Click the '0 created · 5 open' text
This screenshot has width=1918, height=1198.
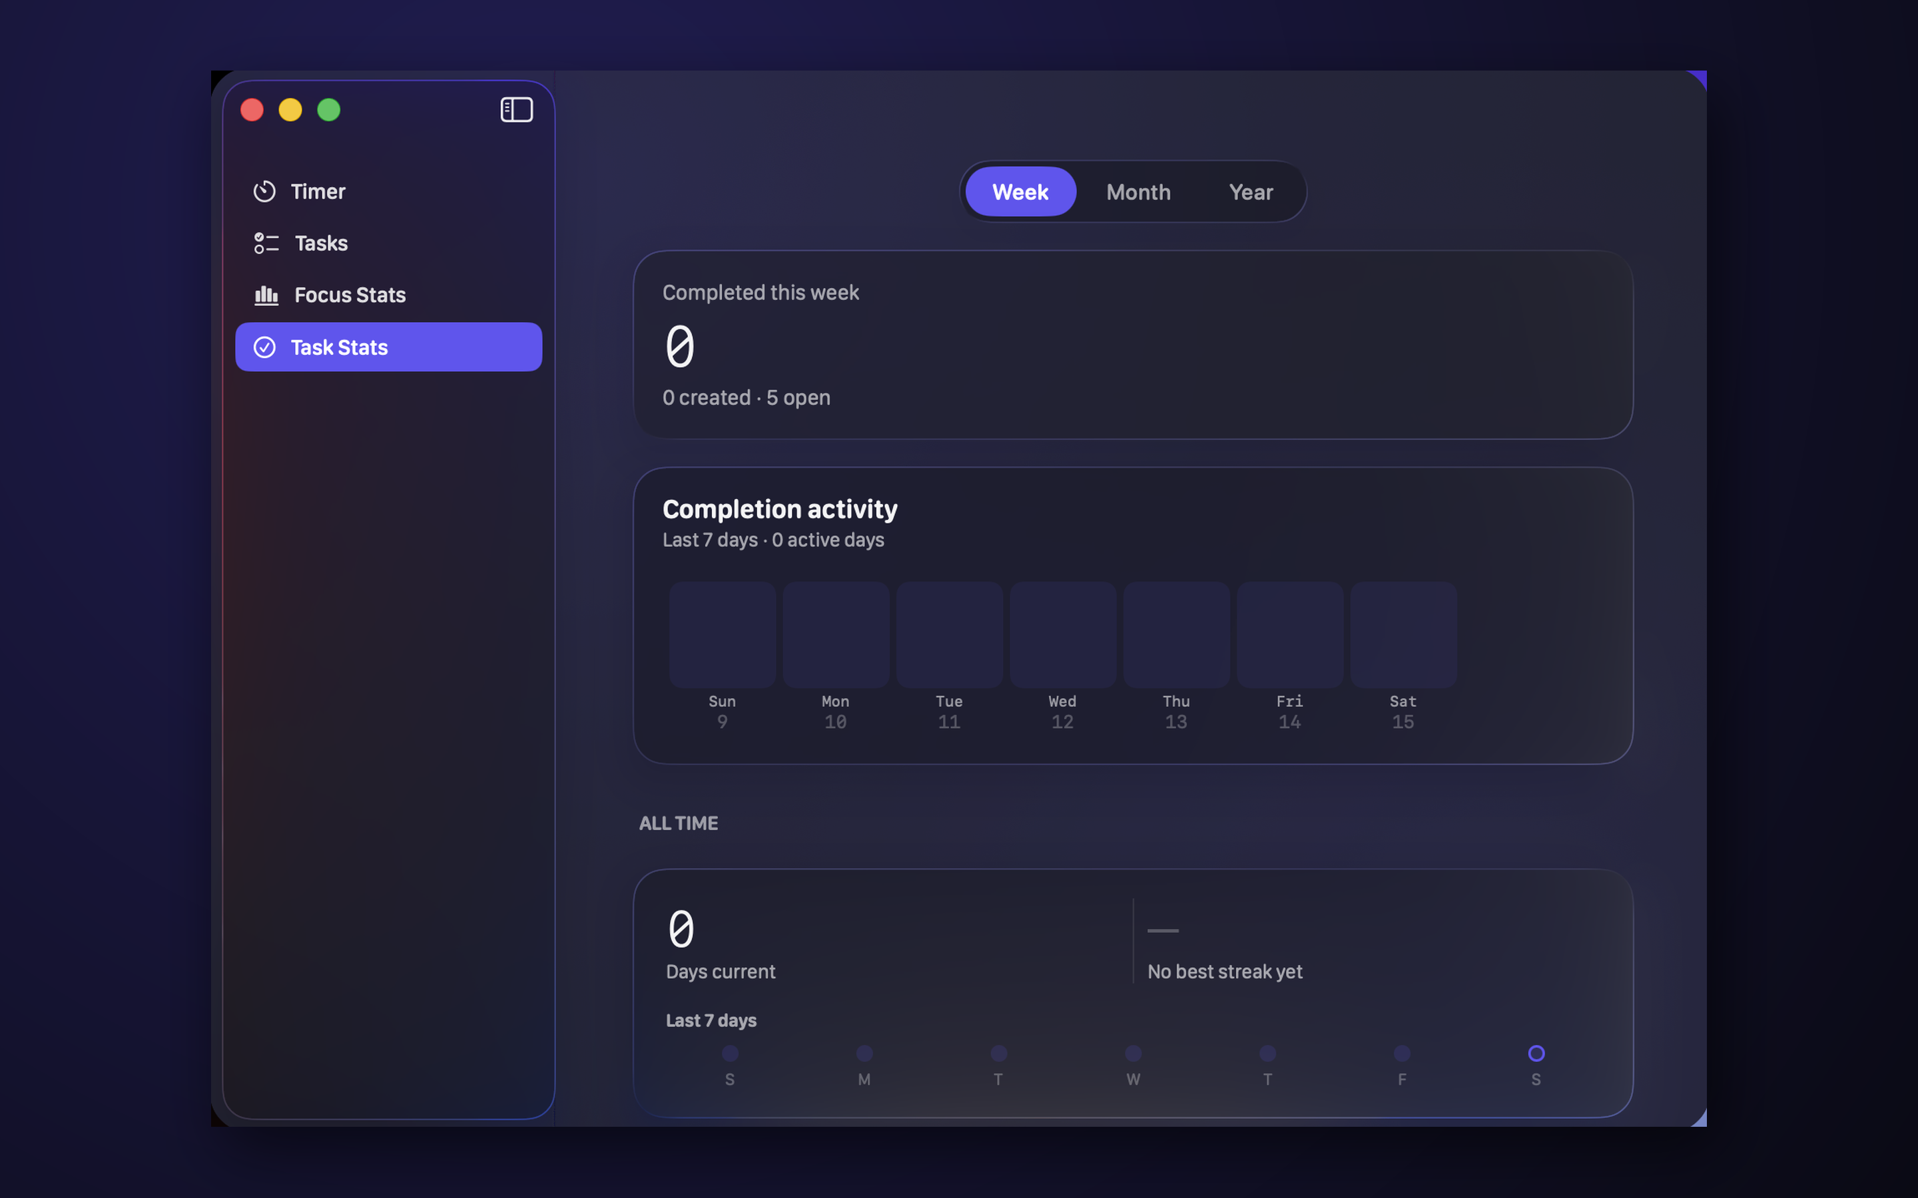point(746,398)
